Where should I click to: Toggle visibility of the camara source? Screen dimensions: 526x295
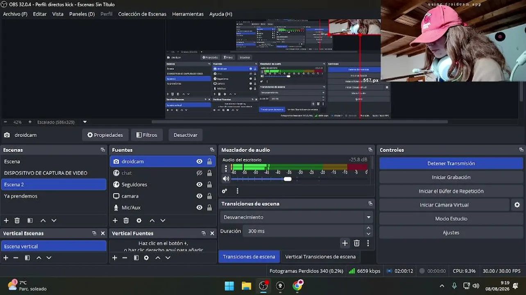pos(200,196)
